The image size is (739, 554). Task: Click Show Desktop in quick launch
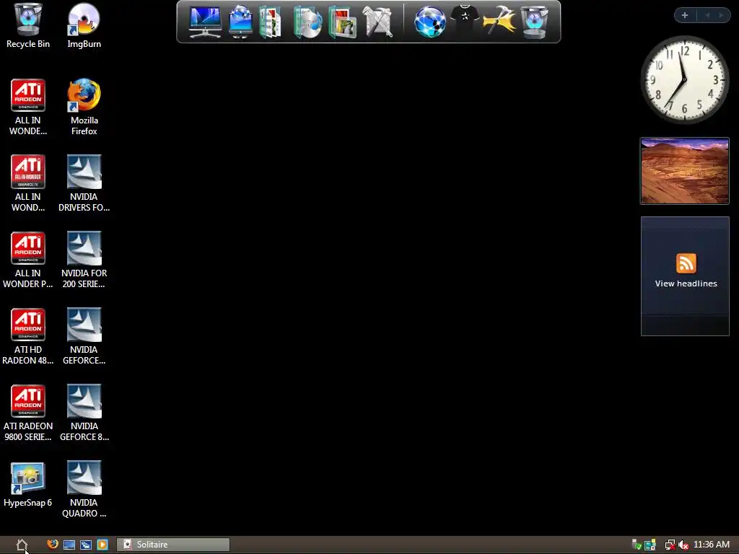pos(69,545)
